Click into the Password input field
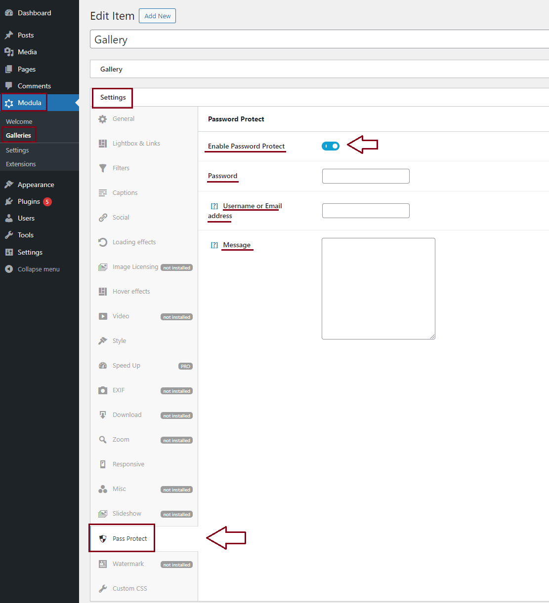The image size is (549, 603). tap(366, 176)
